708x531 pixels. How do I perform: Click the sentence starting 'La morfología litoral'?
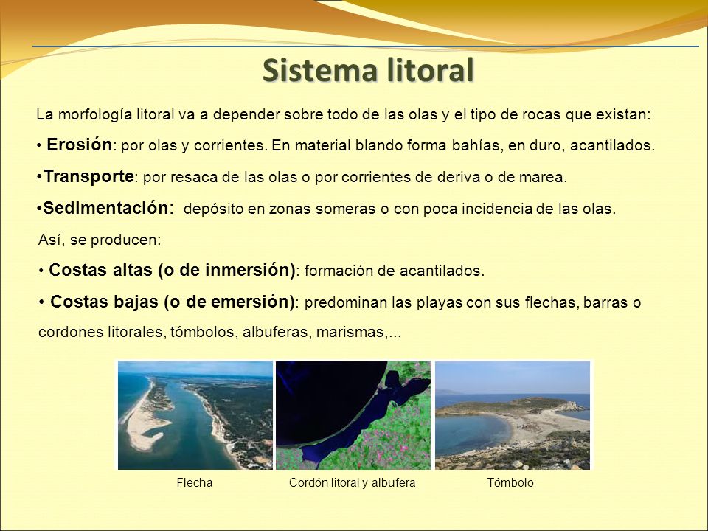coord(344,115)
